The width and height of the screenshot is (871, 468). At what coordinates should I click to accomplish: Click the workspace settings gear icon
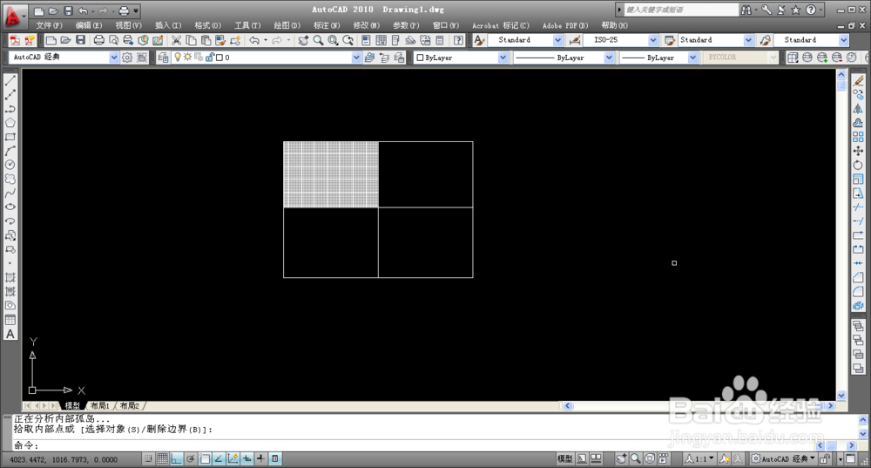tap(127, 58)
